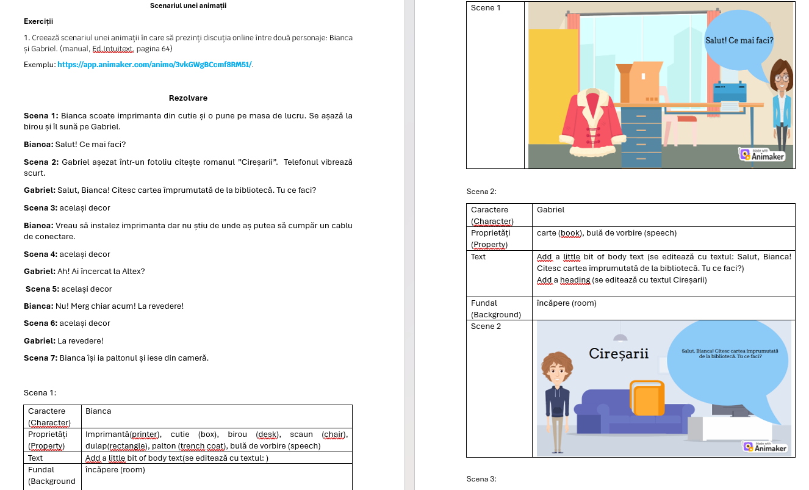Click the 'Exerciții' heading
The height and width of the screenshot is (490, 809).
click(39, 21)
